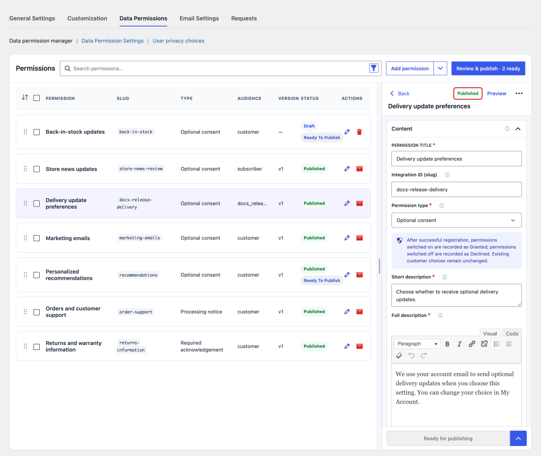Click Content section info icon
The width and height of the screenshot is (541, 456).
point(507,129)
